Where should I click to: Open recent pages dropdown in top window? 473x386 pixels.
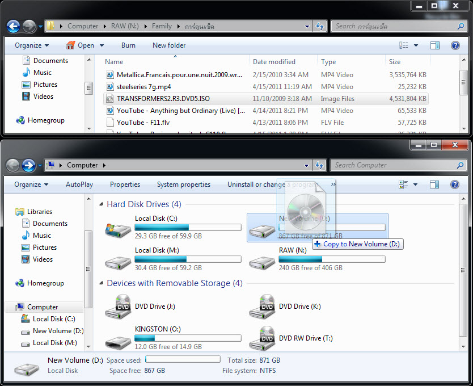point(40,27)
